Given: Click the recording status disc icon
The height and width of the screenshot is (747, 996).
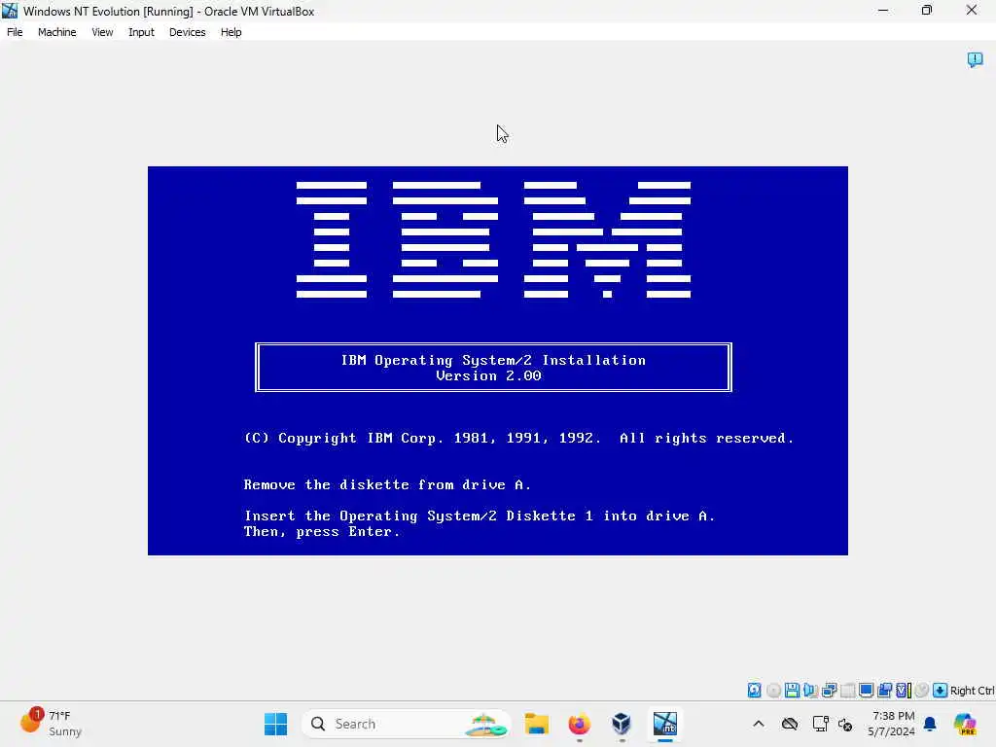Looking at the screenshot, I should coord(922,690).
